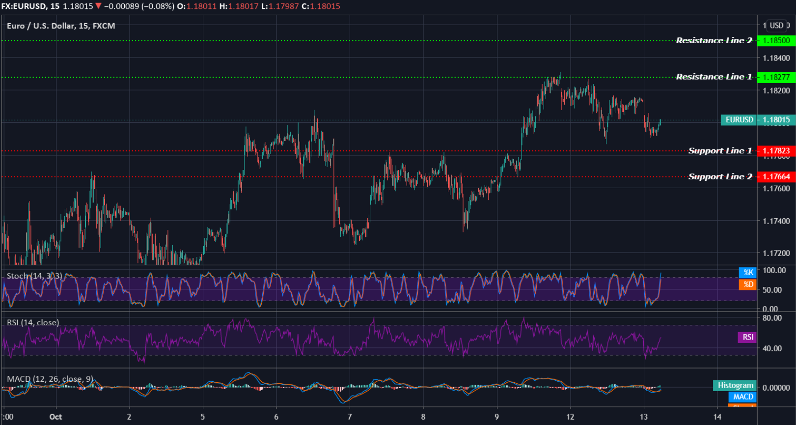
Task: Click the 1.17200 price axis value
Action: coord(776,254)
